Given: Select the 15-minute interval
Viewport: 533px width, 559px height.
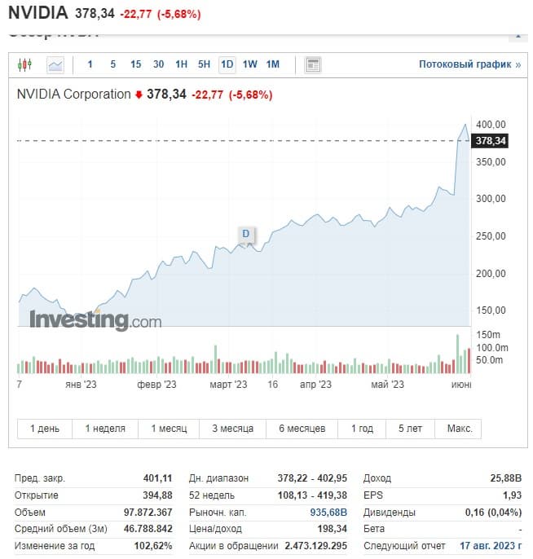Looking at the screenshot, I should pyautogui.click(x=135, y=64).
